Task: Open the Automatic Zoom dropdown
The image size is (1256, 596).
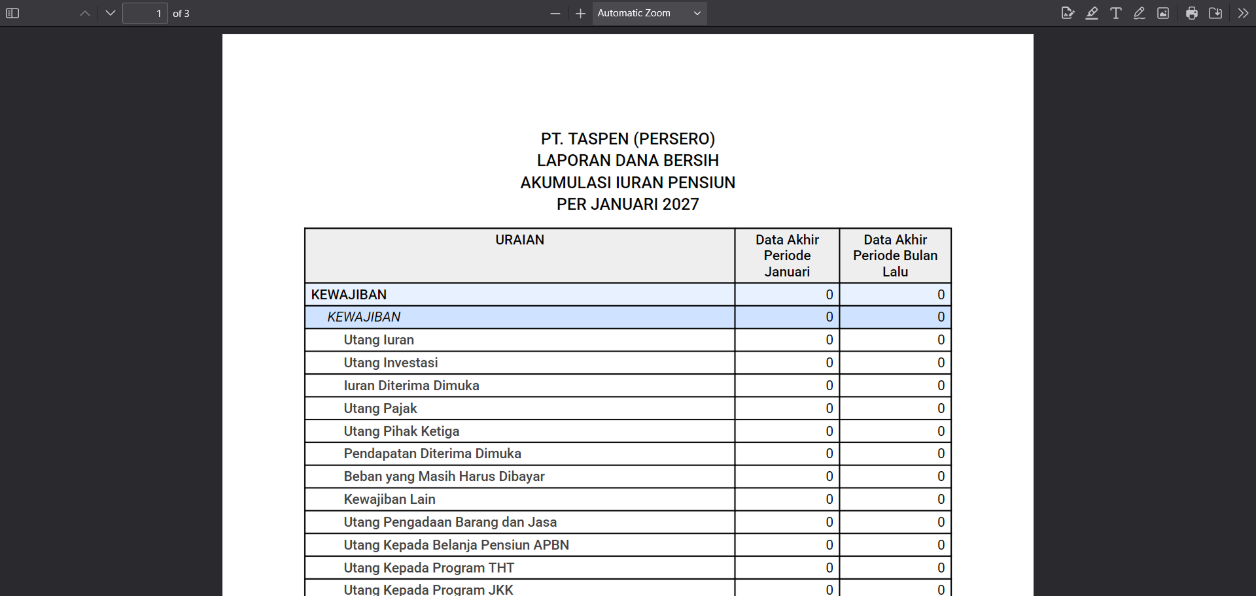Action: (650, 13)
